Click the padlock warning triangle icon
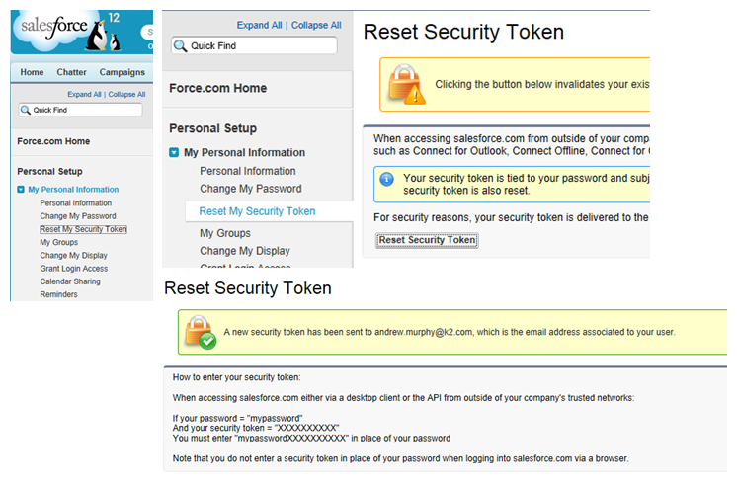Screen dimensions: 737x482 click(x=406, y=85)
